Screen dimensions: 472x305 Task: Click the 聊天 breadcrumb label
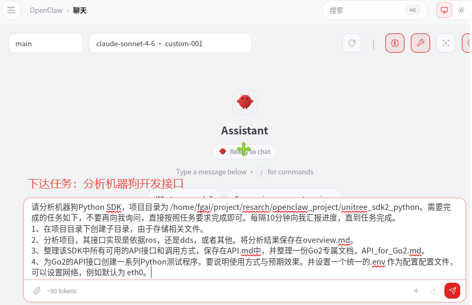pyautogui.click(x=80, y=11)
